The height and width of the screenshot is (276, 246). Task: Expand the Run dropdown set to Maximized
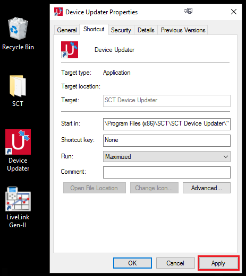click(x=167, y=157)
